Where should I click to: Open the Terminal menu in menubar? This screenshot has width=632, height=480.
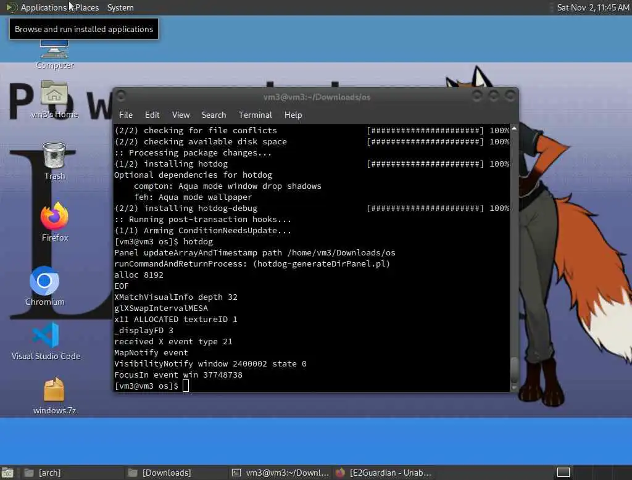(255, 115)
